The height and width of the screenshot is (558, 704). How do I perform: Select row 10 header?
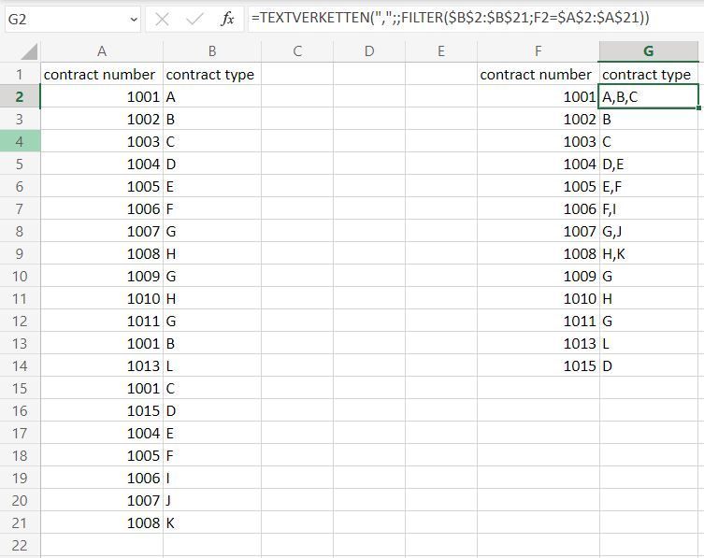[20, 276]
